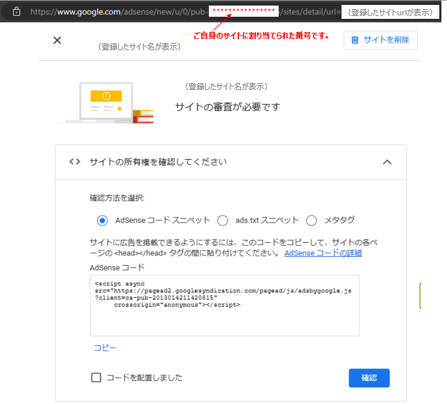Image resolution: width=447 pixels, height=404 pixels.
Task: Click the サイトの審査が必要です heading
Action: coord(227,107)
